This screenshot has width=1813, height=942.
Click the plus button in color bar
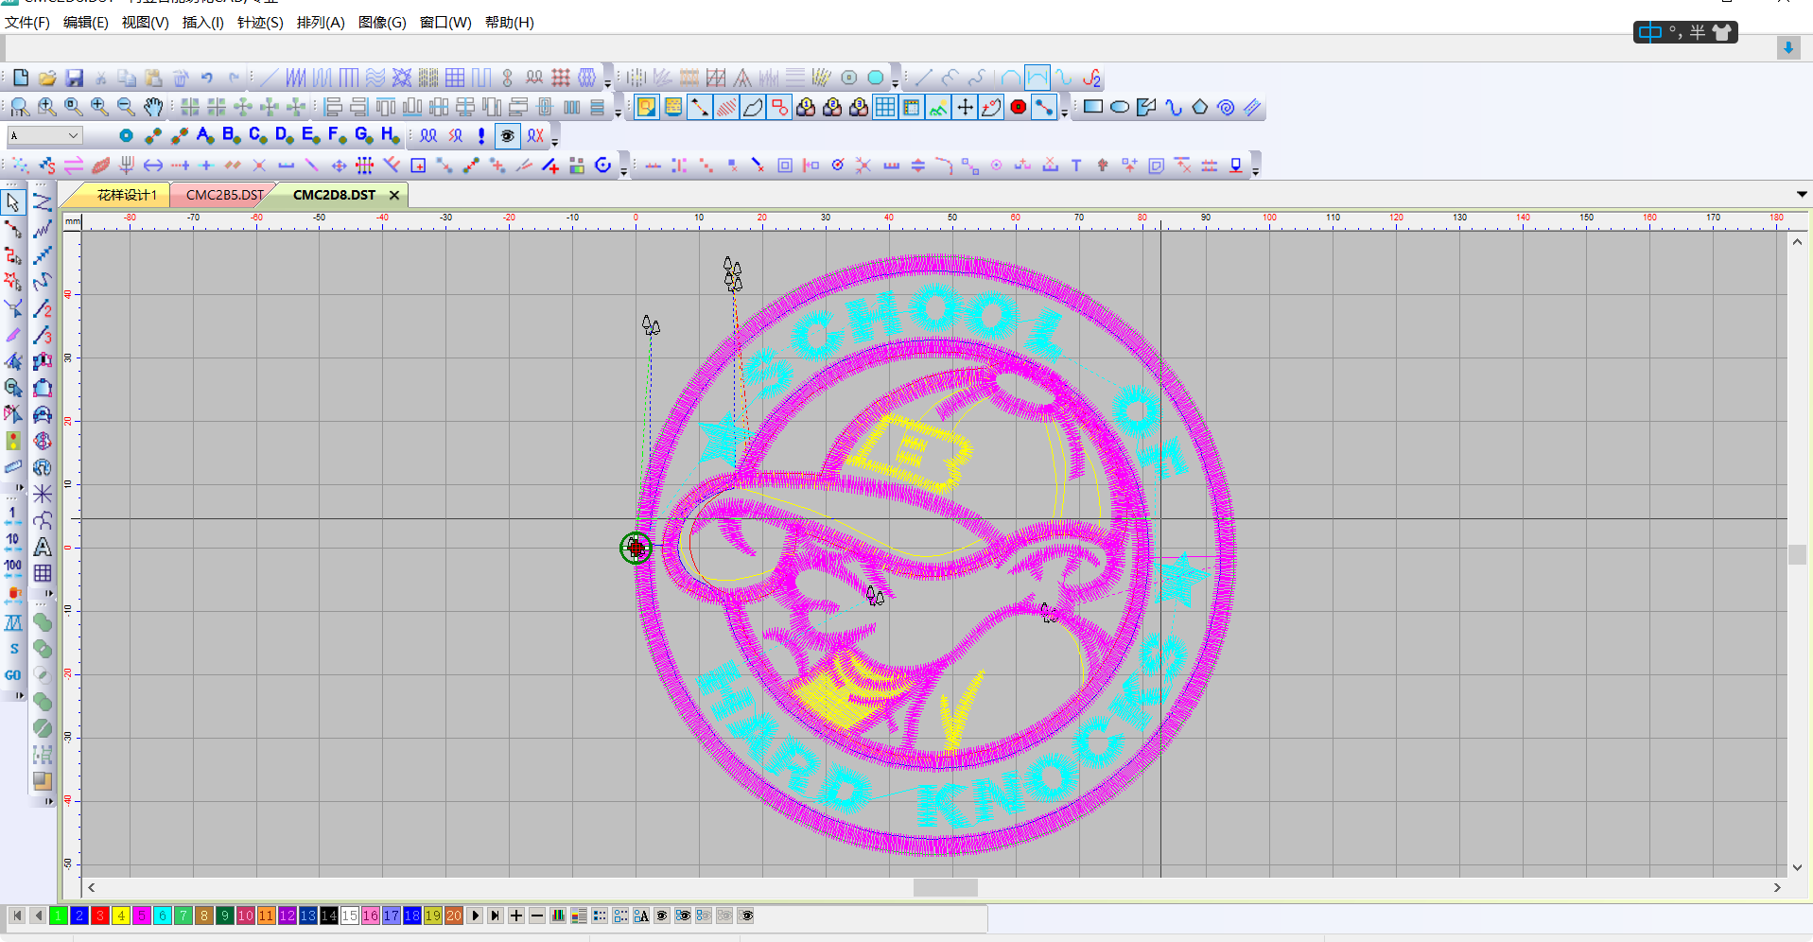516,916
